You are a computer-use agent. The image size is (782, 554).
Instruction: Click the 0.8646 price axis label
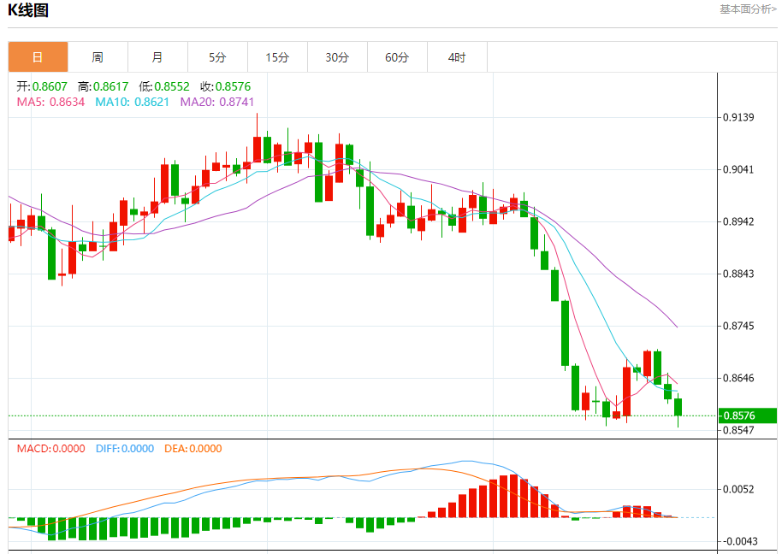[x=738, y=378]
